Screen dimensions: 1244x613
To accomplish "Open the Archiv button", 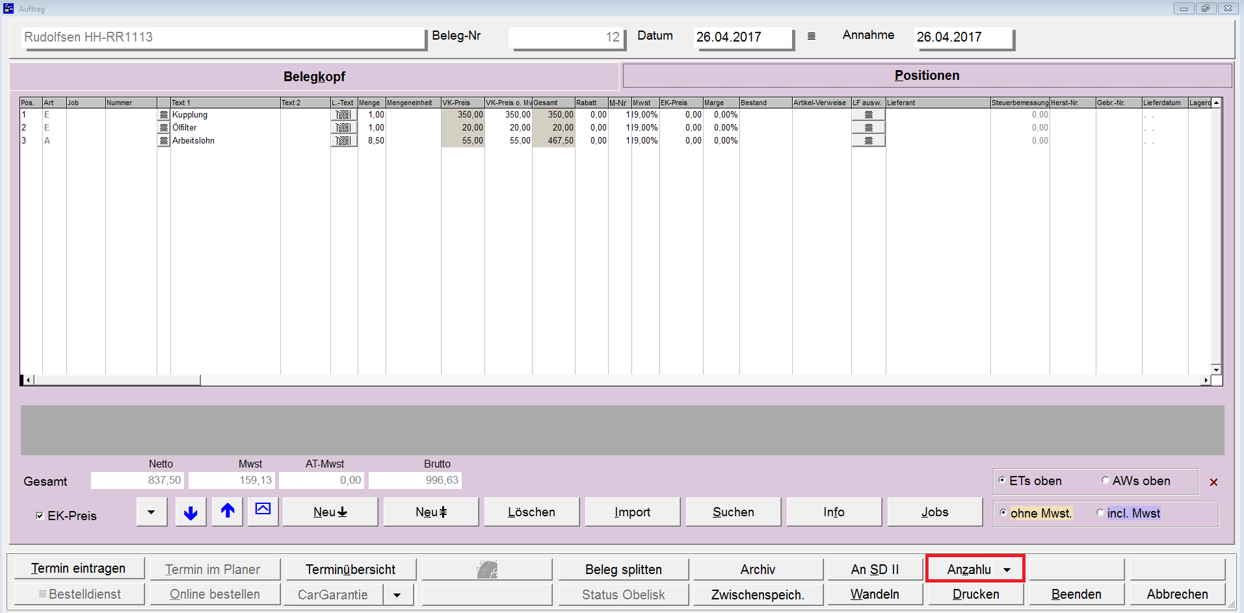I will 758,569.
